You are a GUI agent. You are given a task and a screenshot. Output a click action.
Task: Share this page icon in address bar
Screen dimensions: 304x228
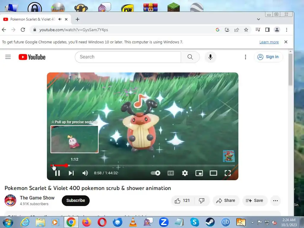pos(237,30)
